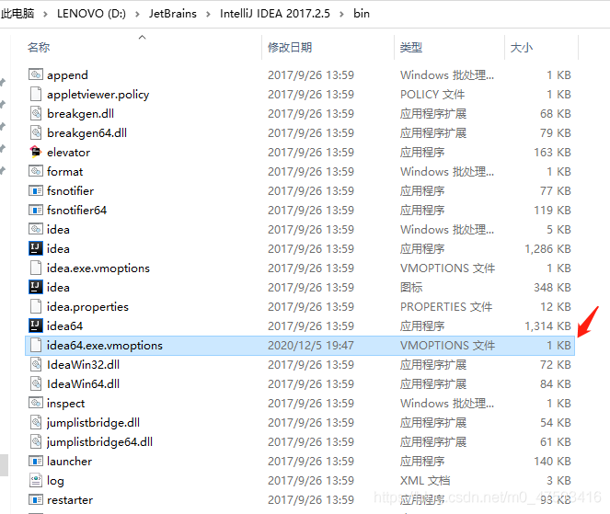Click the appletviewer.policy file icon
The height and width of the screenshot is (514, 610).
click(x=36, y=93)
